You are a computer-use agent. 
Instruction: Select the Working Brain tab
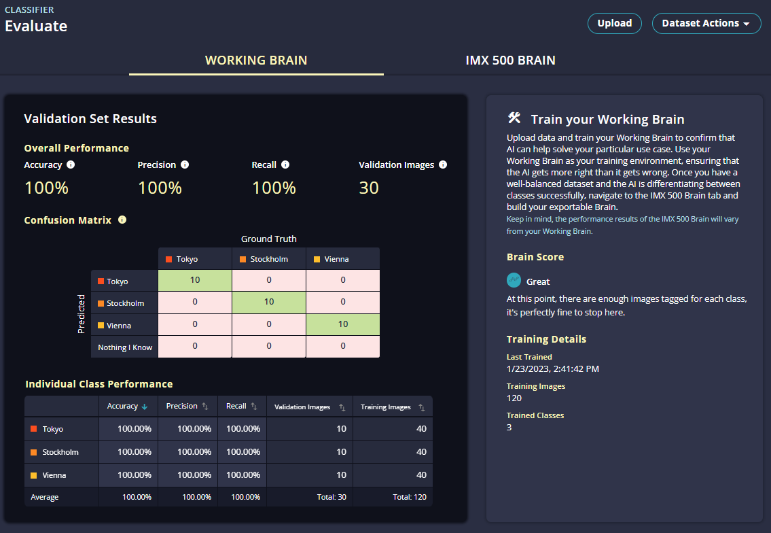click(256, 60)
